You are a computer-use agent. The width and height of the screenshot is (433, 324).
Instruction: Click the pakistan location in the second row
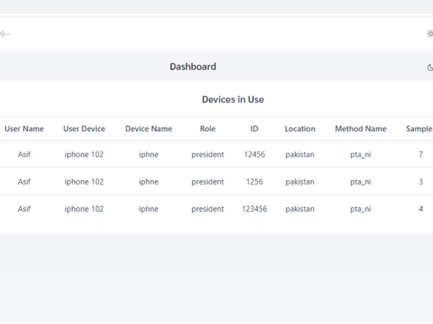tap(300, 181)
